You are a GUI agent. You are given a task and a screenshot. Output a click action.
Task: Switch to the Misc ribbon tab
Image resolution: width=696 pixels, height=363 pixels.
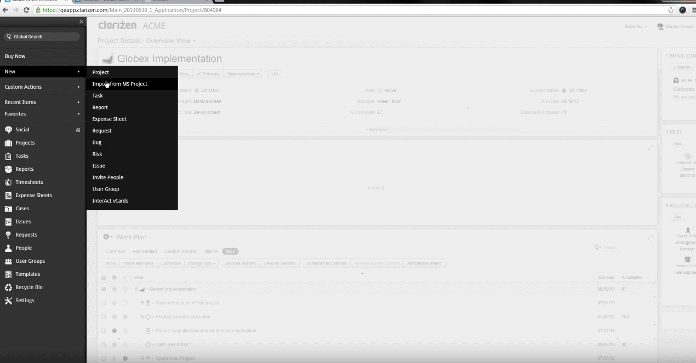click(x=230, y=251)
